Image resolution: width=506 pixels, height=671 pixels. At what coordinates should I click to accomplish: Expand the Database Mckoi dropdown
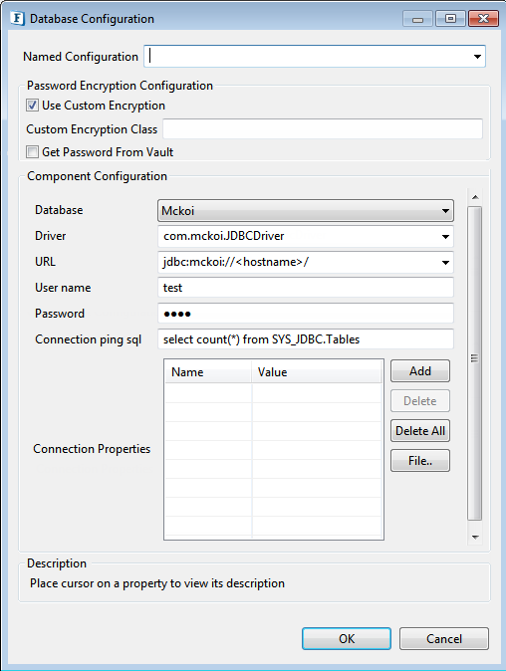tap(445, 210)
